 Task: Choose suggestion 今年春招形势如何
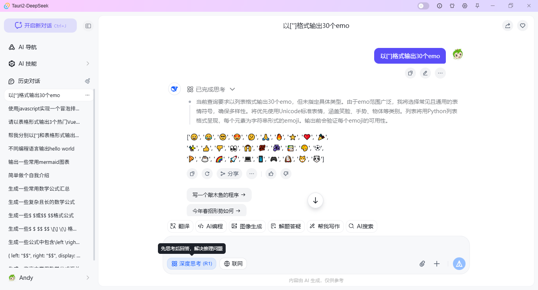[x=217, y=211]
